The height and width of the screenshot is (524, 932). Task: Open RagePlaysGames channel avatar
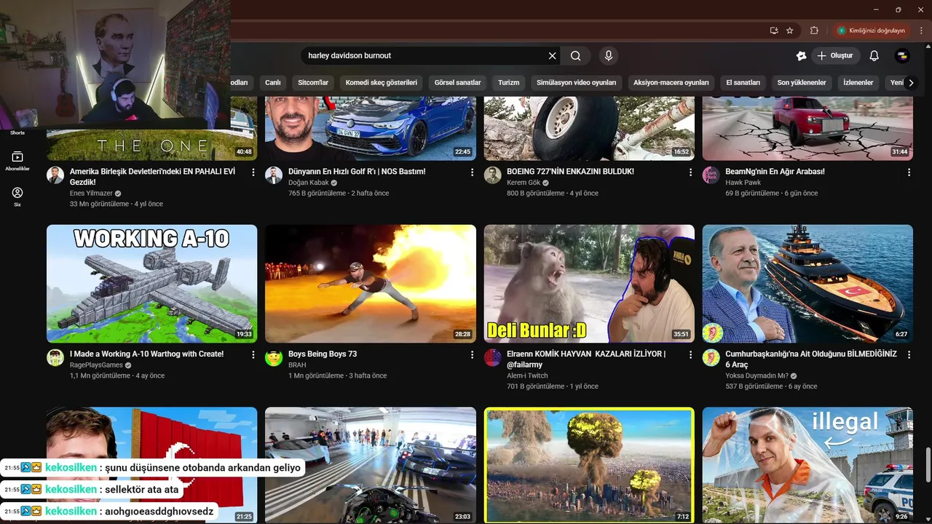(55, 357)
